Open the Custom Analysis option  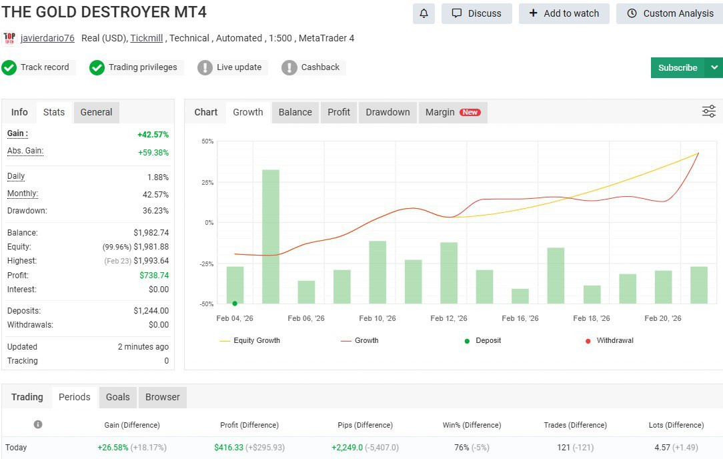pyautogui.click(x=669, y=13)
